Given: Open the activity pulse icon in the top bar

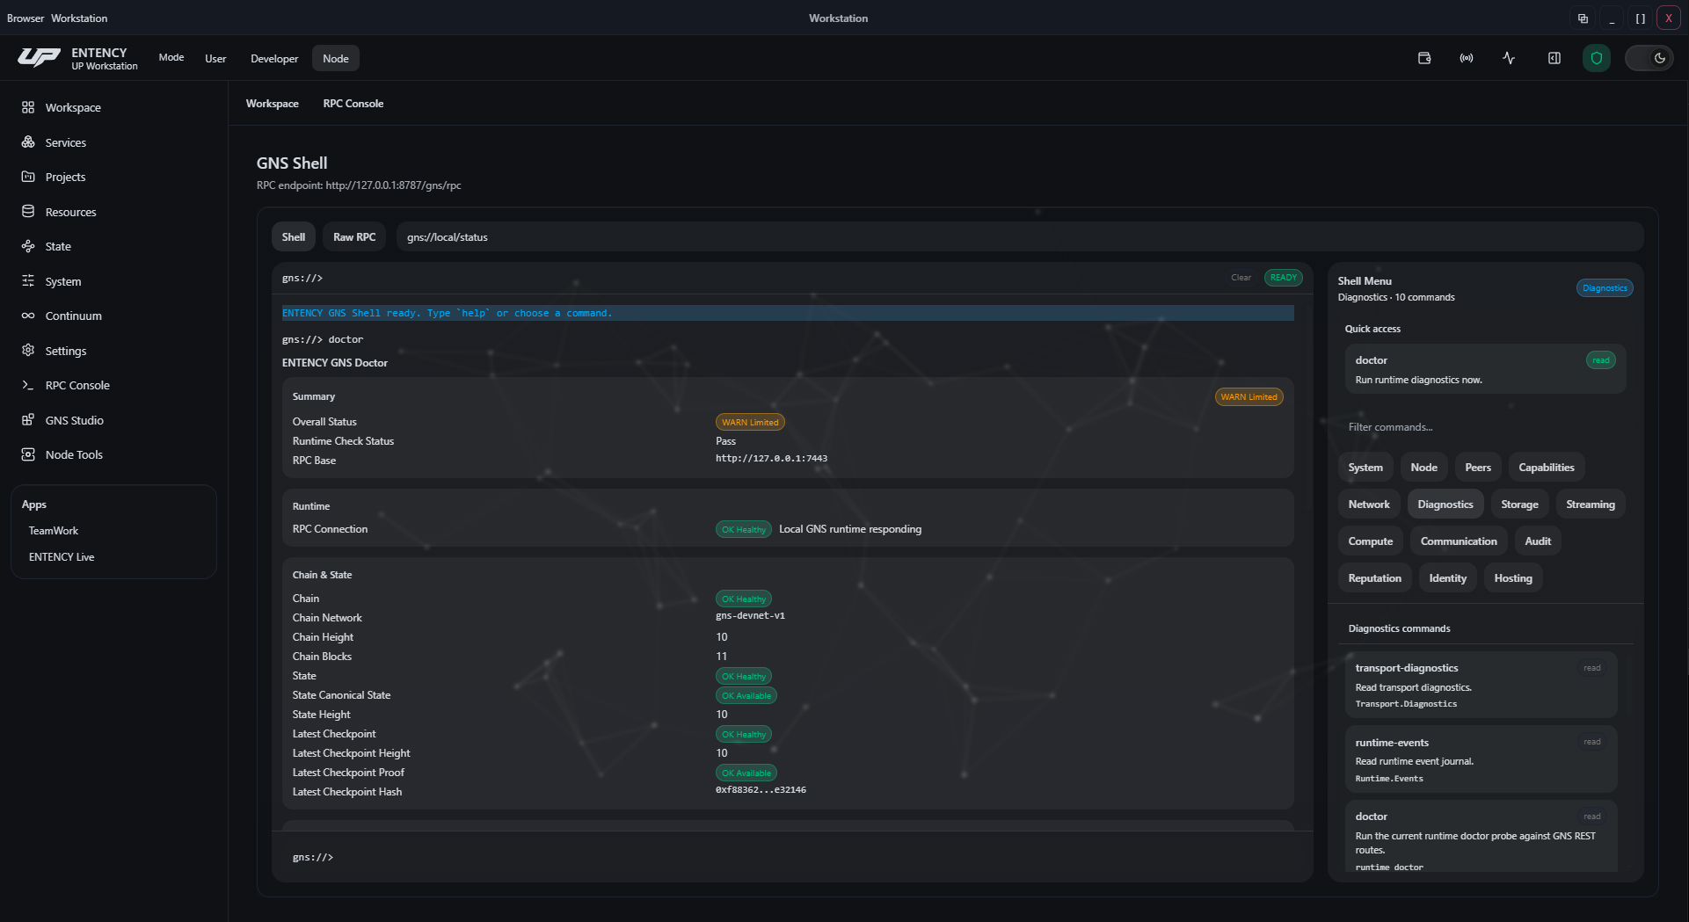Looking at the screenshot, I should pos(1509,58).
